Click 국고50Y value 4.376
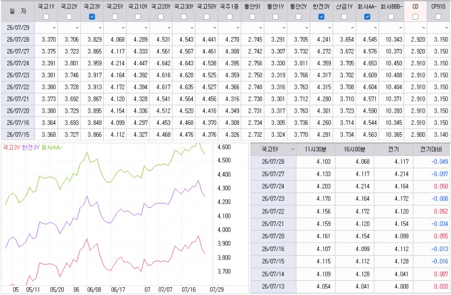Viewport: 451px width, 295px height. (209, 135)
